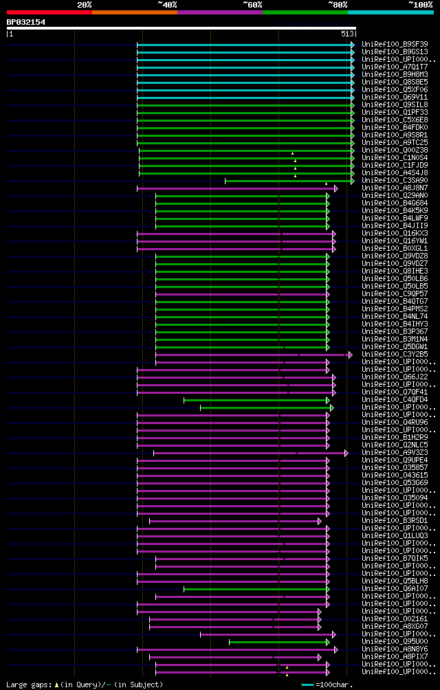This screenshot has height=690, width=440.
Task: Select the UniRef100_Q4RU96 label
Action: tap(395, 422)
